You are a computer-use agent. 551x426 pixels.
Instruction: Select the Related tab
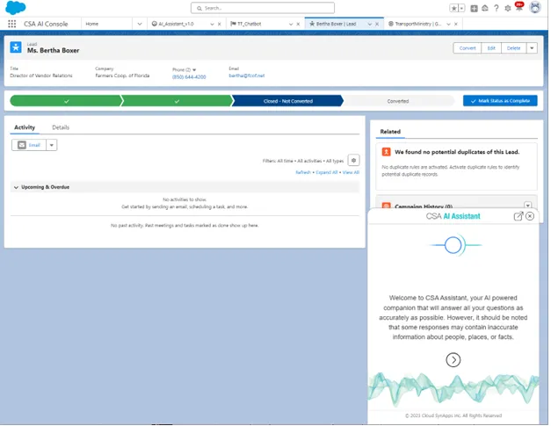(x=392, y=132)
